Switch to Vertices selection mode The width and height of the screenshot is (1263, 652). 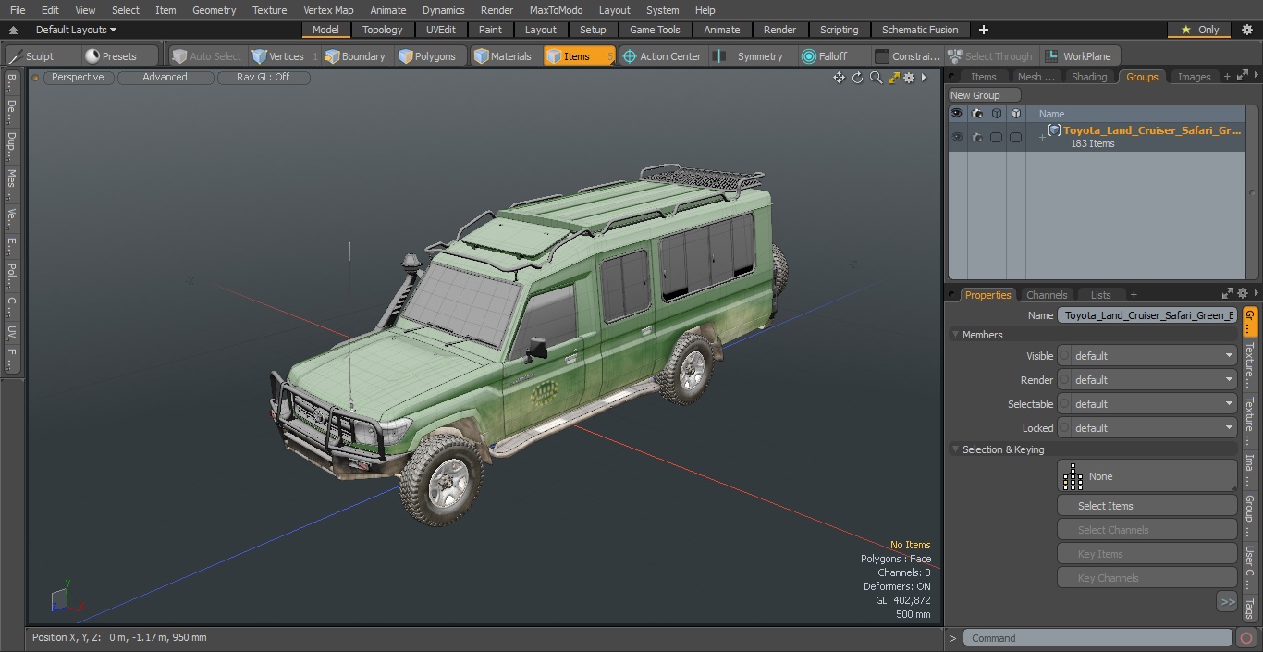278,56
